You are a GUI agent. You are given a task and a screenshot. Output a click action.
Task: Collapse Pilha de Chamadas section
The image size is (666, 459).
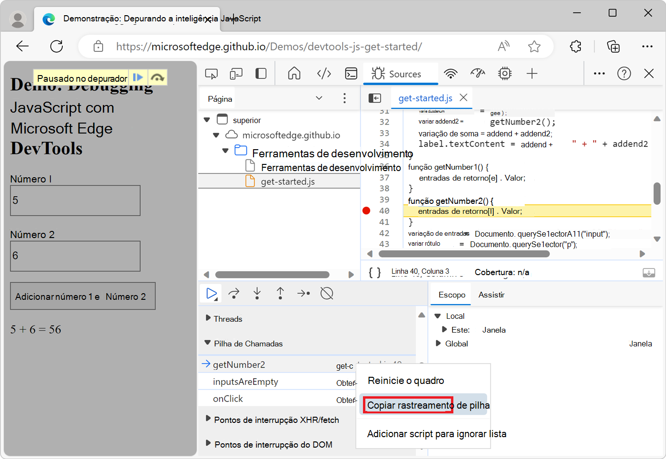tap(207, 342)
